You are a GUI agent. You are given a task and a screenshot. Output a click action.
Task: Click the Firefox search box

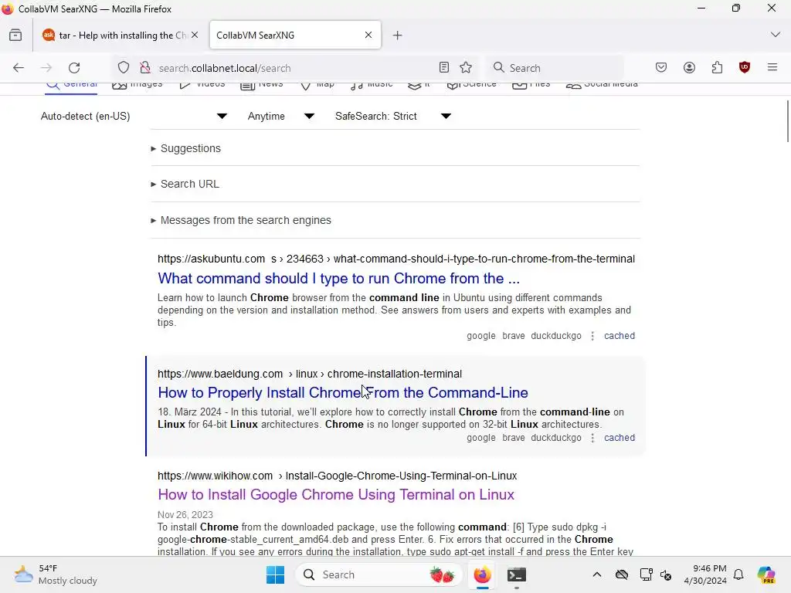click(555, 68)
